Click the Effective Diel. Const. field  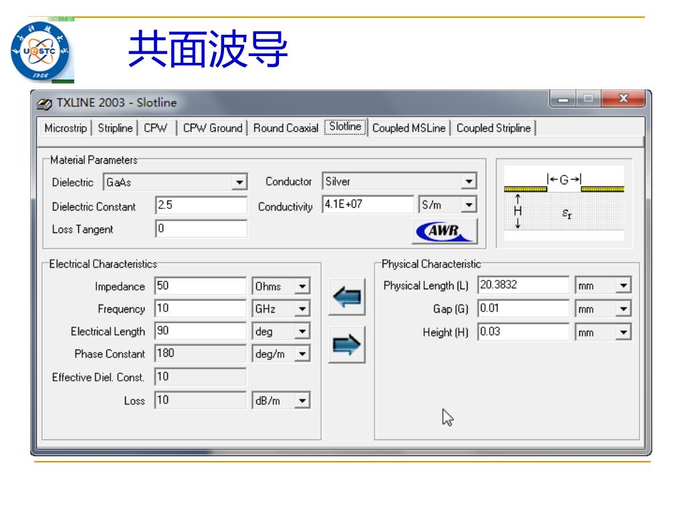pyautogui.click(x=201, y=377)
